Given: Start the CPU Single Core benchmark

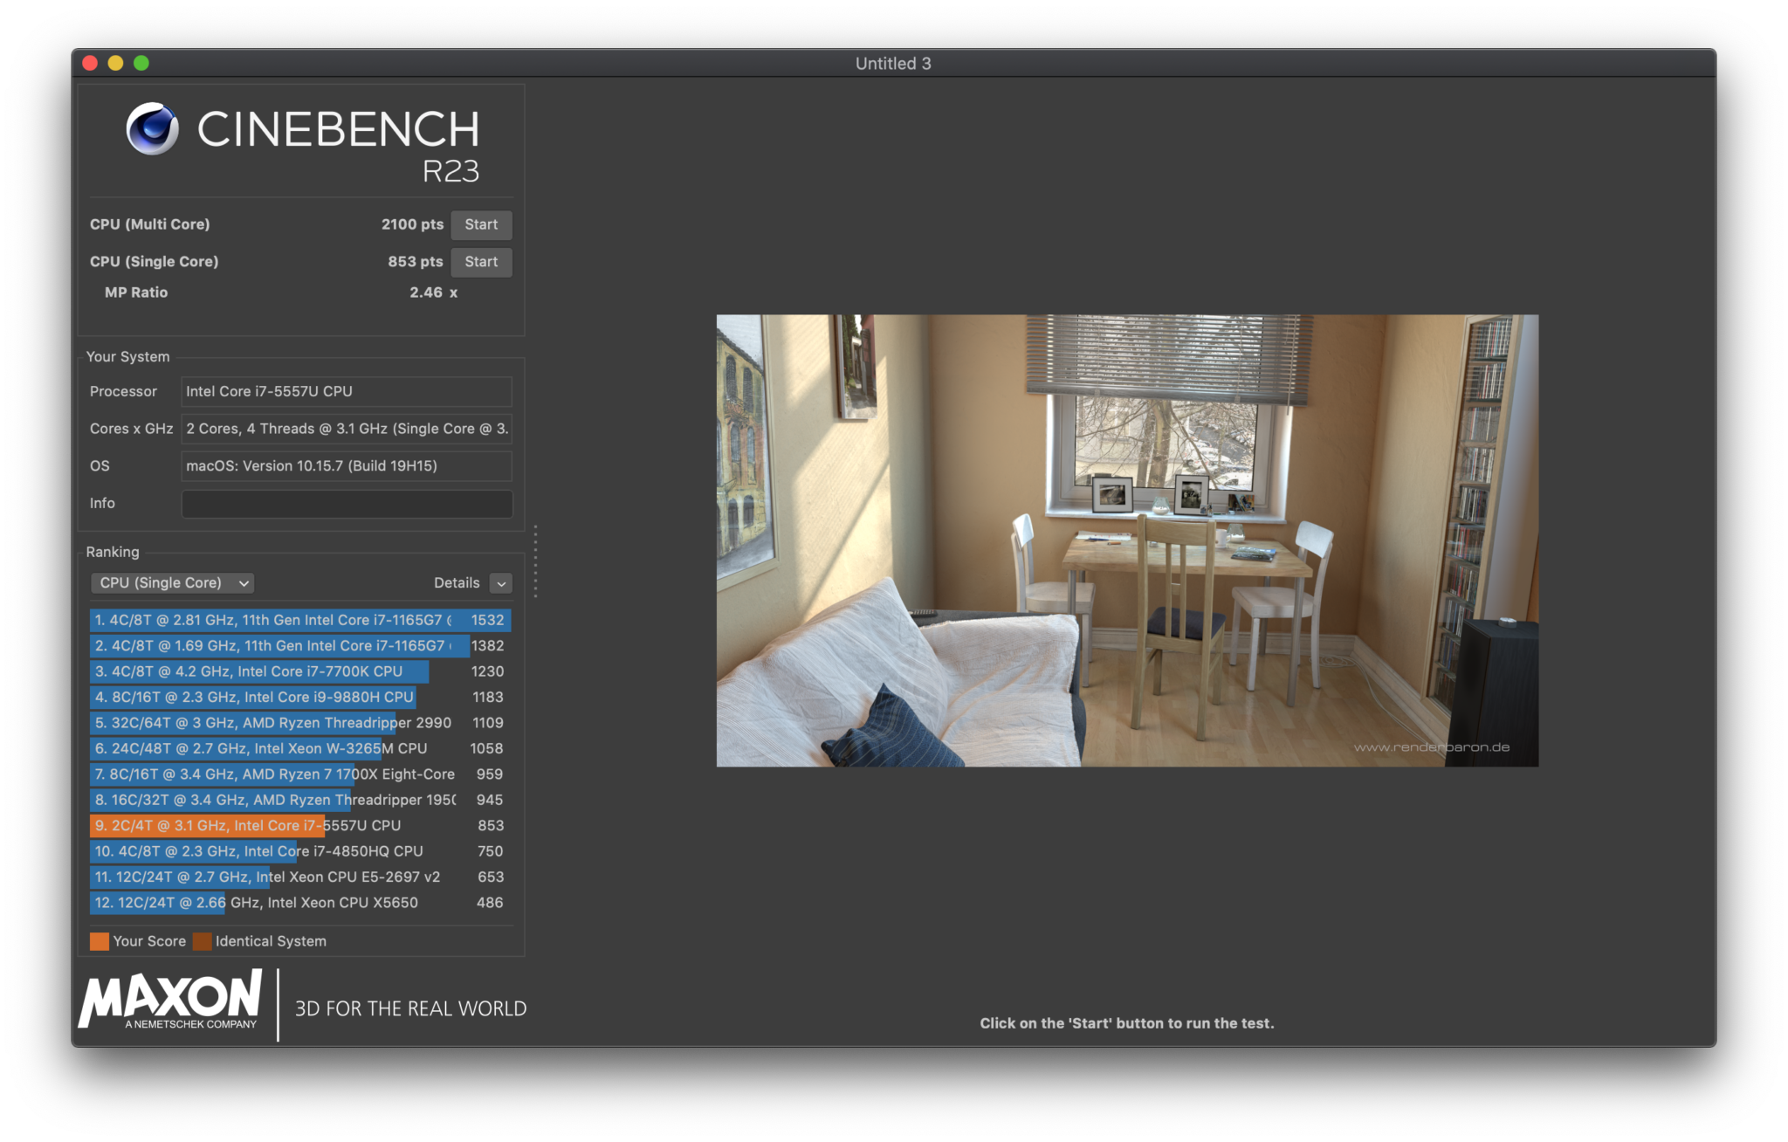Looking at the screenshot, I should click(x=481, y=262).
